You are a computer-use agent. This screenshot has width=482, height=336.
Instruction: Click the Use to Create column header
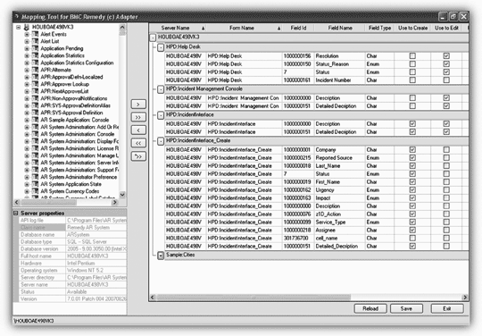(412, 28)
